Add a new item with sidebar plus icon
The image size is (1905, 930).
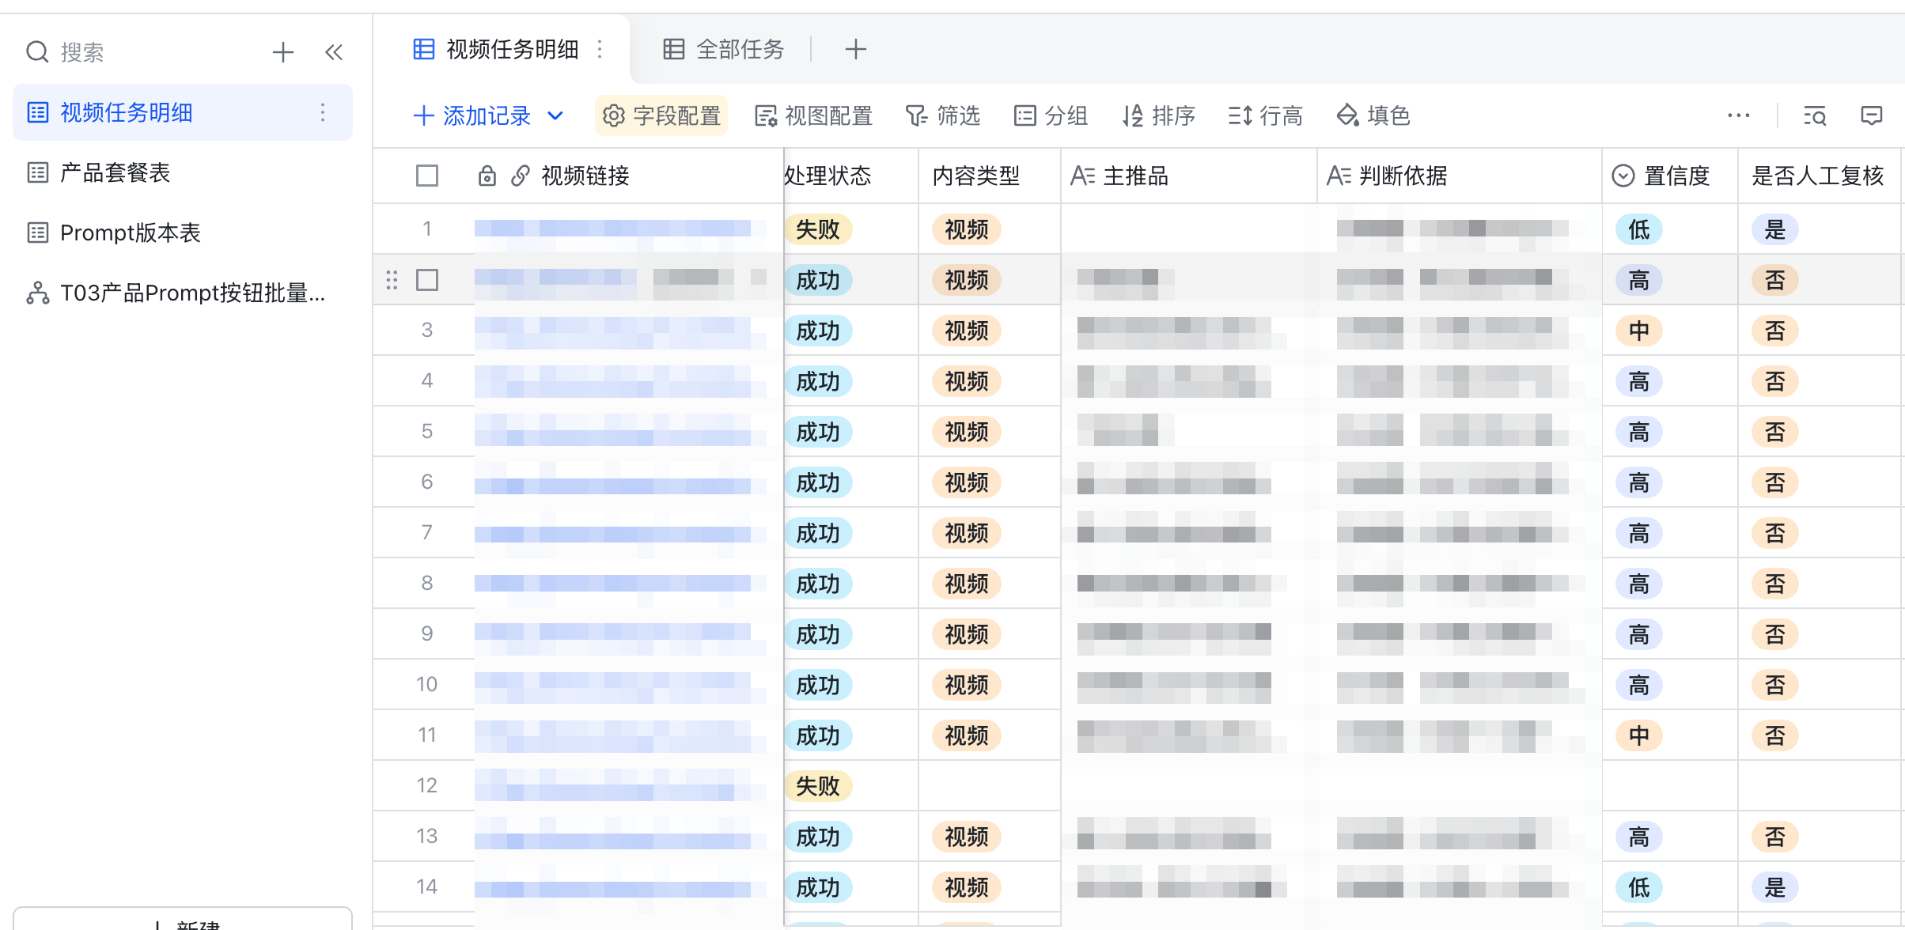[x=282, y=52]
